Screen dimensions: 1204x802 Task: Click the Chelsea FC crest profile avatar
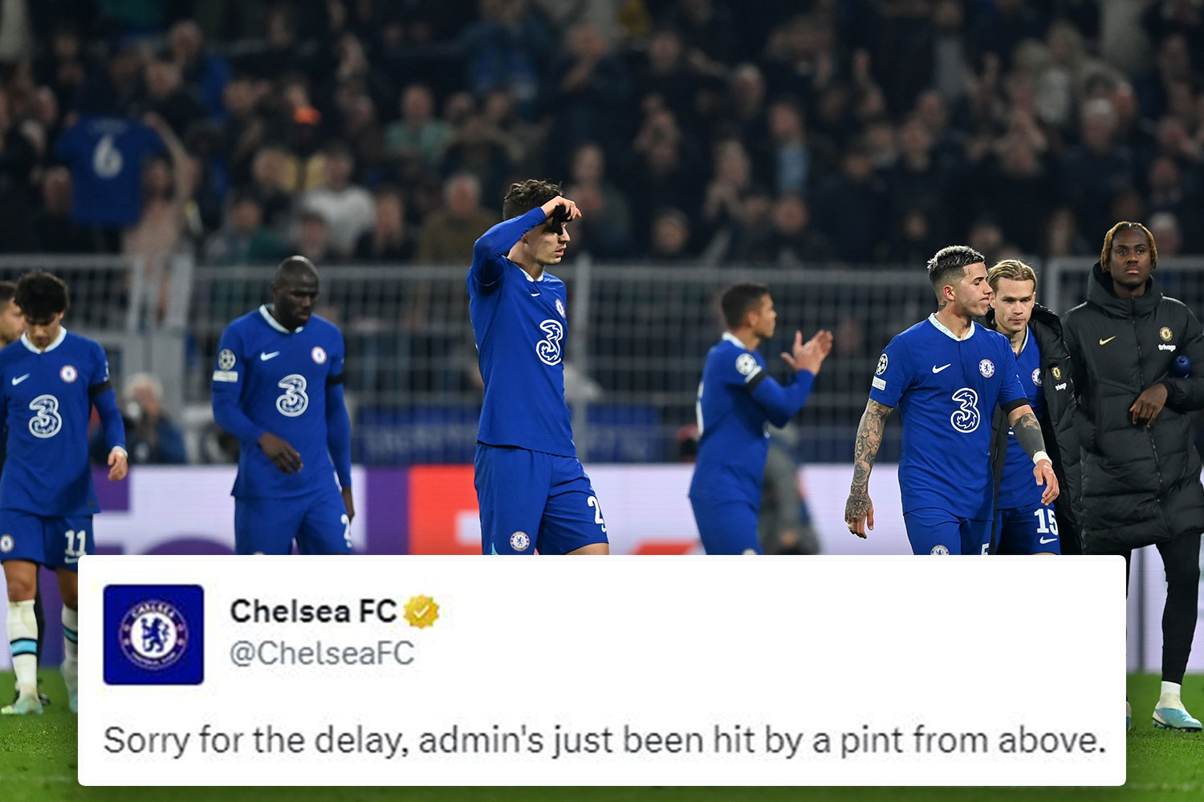pyautogui.click(x=153, y=634)
